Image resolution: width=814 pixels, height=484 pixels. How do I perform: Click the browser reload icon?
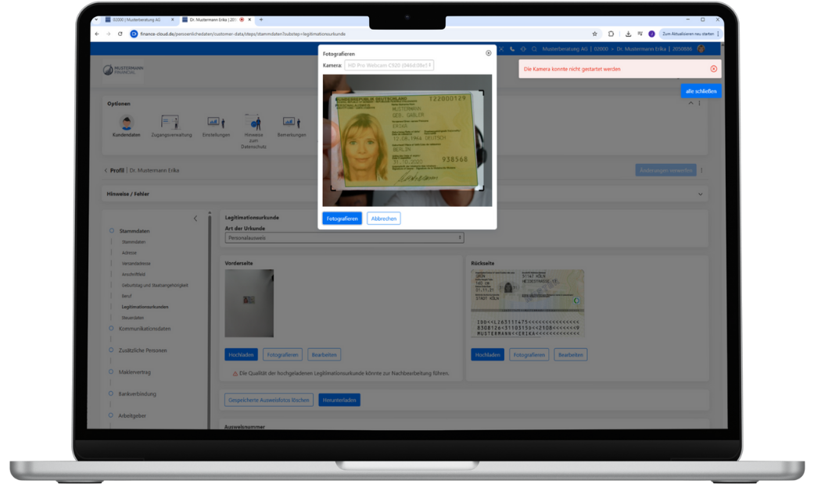pos(120,34)
